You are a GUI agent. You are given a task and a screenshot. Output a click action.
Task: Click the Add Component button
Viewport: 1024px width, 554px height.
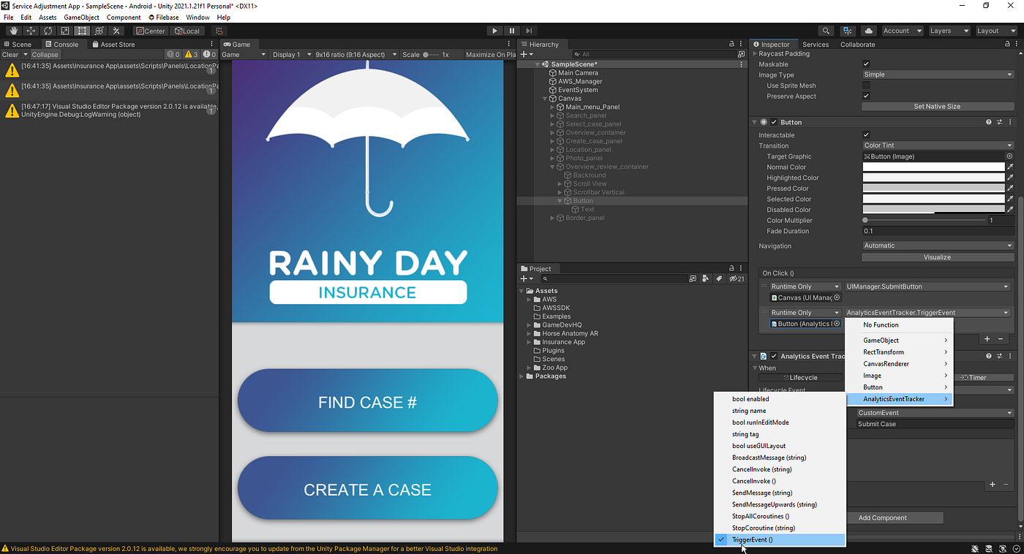coord(883,518)
